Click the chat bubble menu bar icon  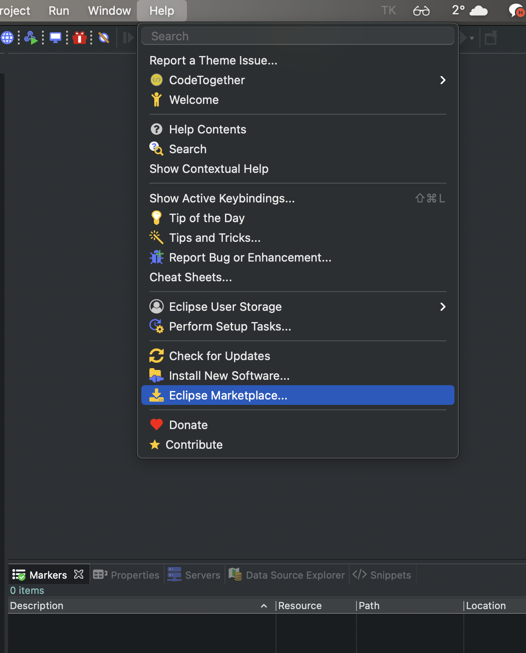click(517, 11)
